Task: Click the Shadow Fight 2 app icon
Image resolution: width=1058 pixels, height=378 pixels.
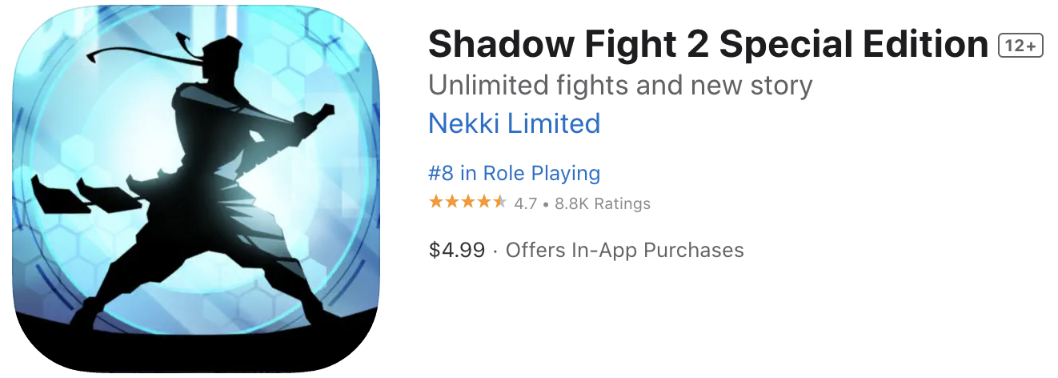Action: click(194, 190)
